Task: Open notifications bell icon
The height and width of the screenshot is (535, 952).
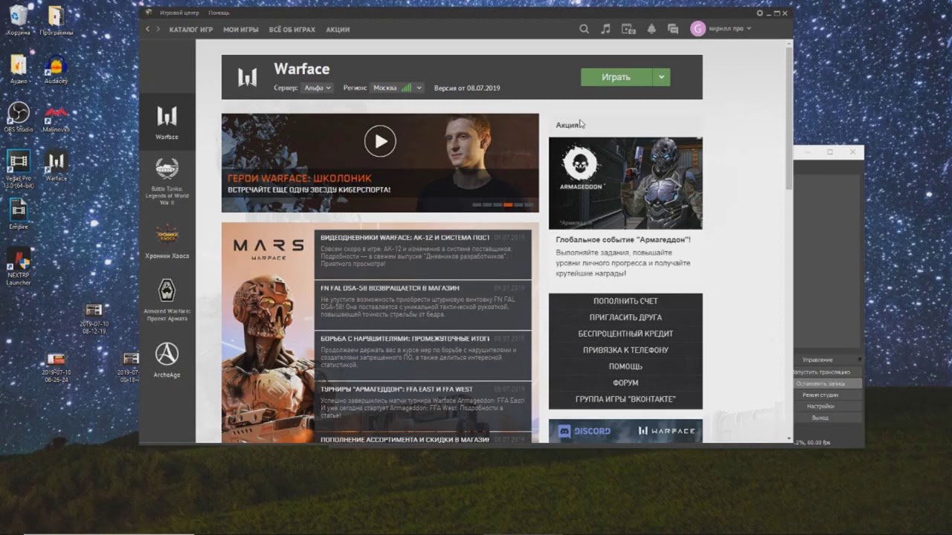Action: pyautogui.click(x=652, y=29)
